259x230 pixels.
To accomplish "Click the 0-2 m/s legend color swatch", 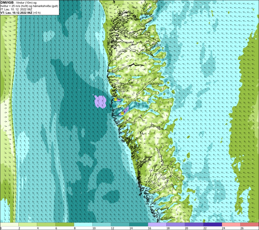I will (x=9, y=224).
